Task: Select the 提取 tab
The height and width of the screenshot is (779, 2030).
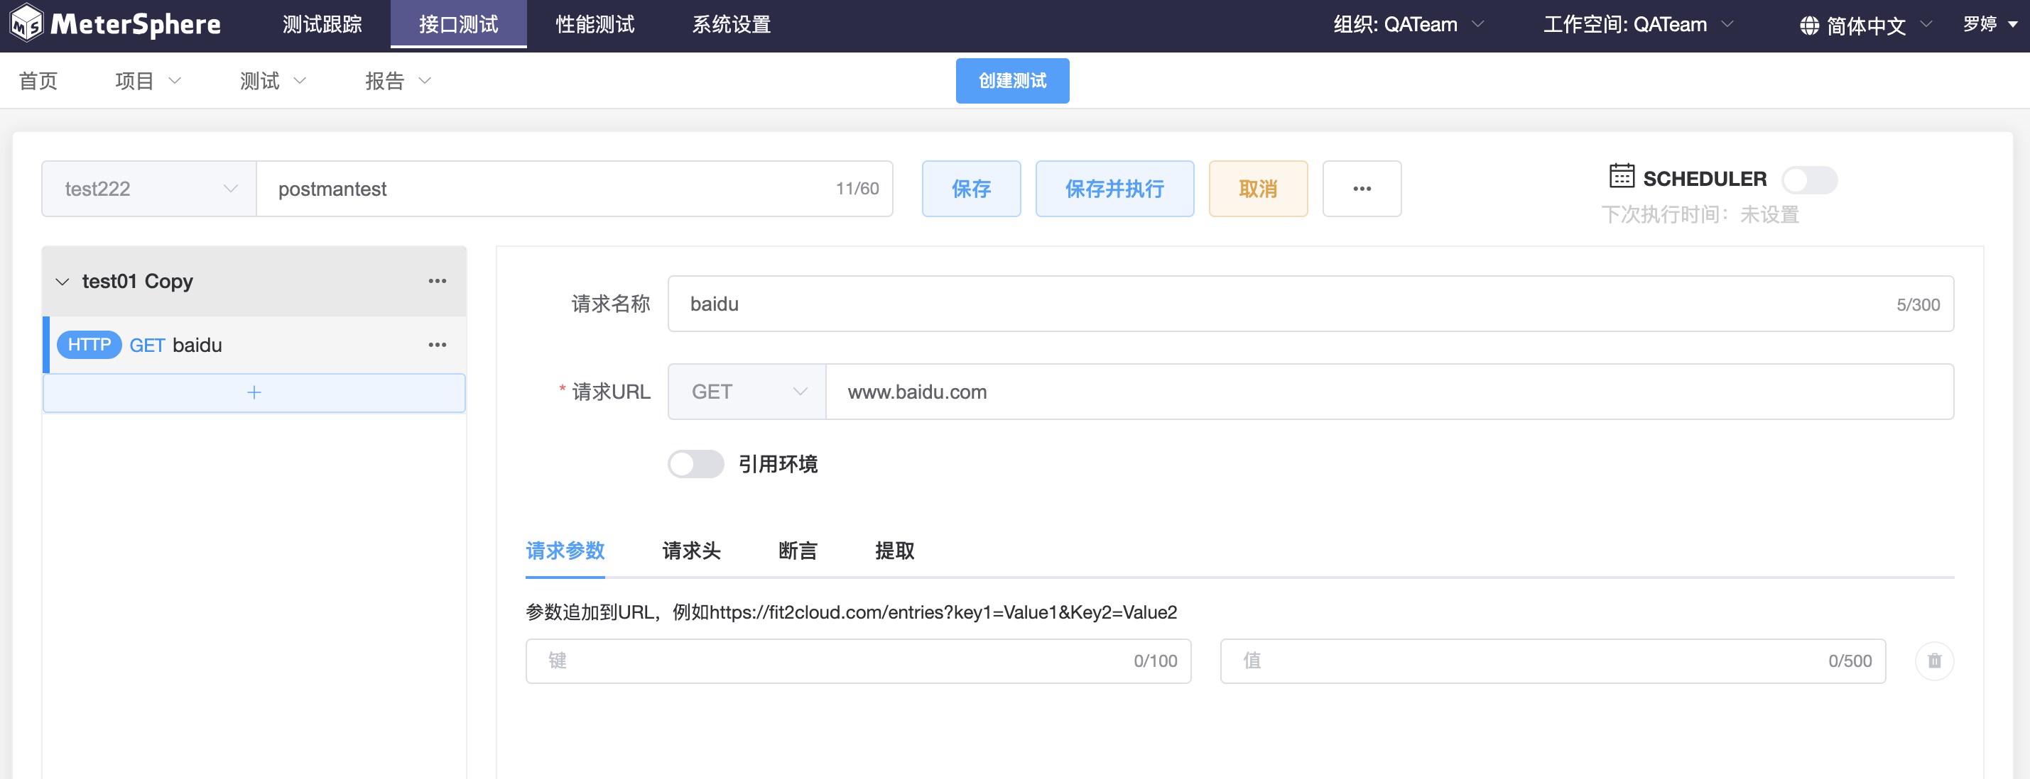Action: [x=894, y=551]
